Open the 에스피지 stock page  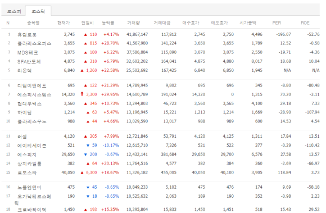(x=27, y=155)
